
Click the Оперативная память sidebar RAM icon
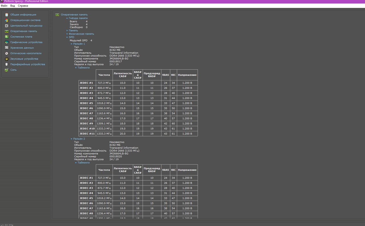7,31
